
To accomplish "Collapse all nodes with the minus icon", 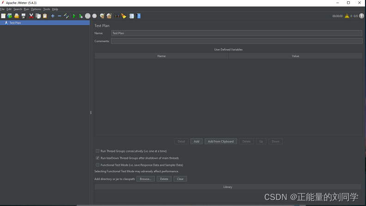I will 60,16.
